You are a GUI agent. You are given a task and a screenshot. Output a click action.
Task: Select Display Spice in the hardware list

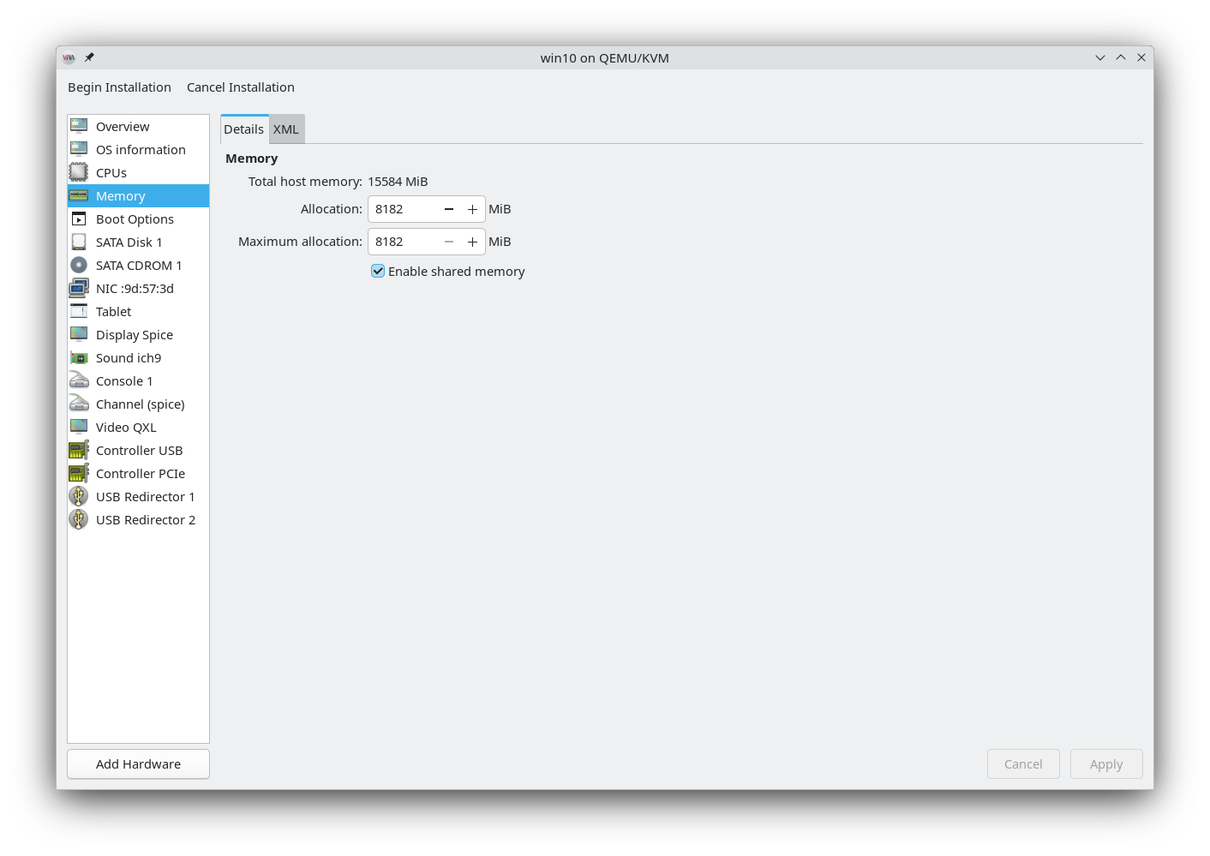point(135,335)
